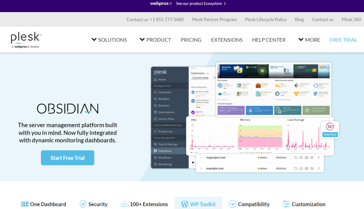Open the Plesk 360 link in top bar
364x209 pixels.
point(351,20)
